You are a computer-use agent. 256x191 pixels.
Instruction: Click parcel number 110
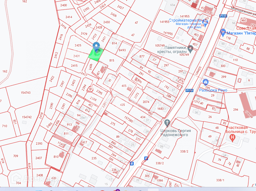(x=235, y=60)
